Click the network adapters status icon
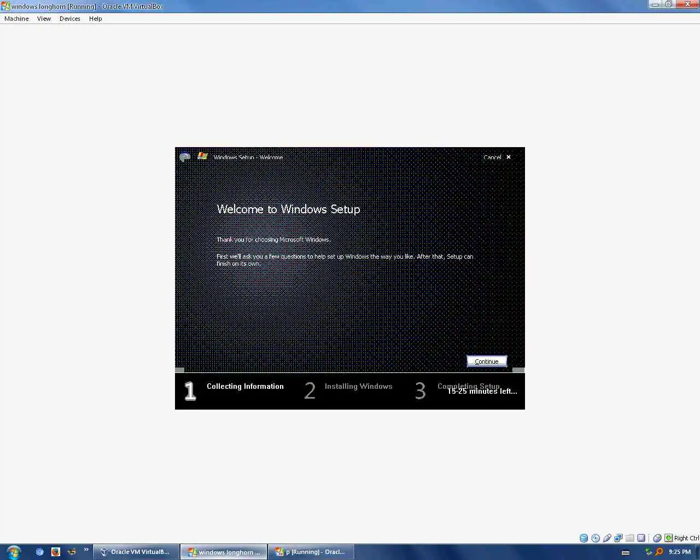 click(619, 538)
